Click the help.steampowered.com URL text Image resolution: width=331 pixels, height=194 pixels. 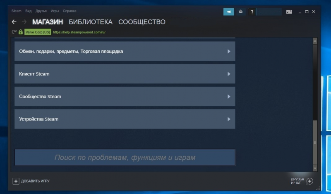tap(79, 32)
